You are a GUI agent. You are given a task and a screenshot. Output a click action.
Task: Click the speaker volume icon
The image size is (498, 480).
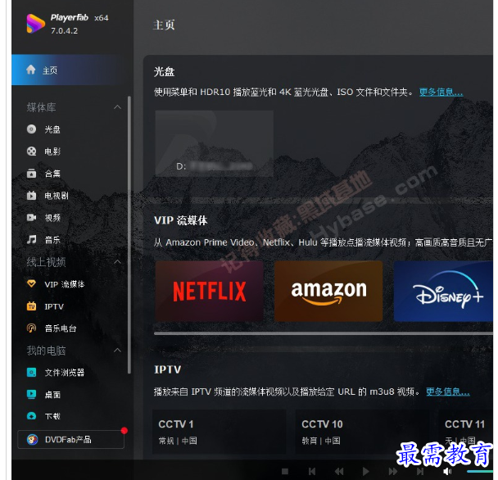click(447, 472)
